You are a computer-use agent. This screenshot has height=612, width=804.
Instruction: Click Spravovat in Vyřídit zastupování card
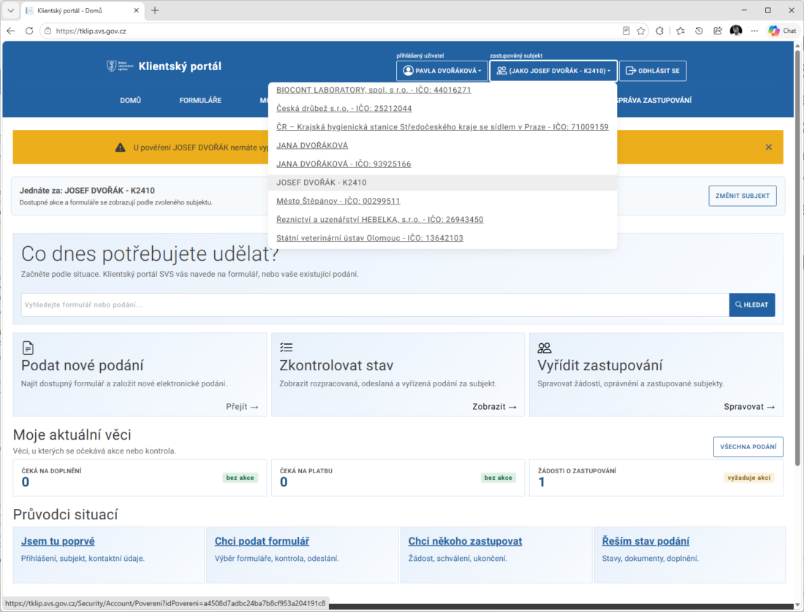[x=749, y=407]
